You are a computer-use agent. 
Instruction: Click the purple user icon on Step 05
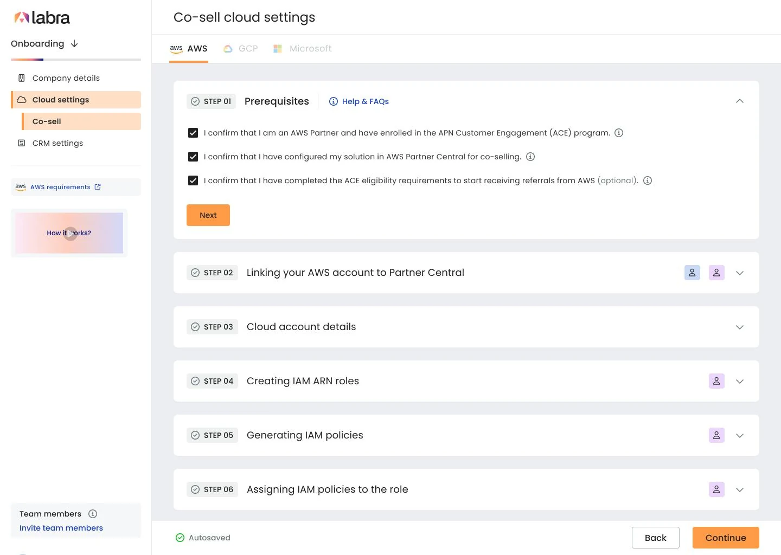point(716,435)
